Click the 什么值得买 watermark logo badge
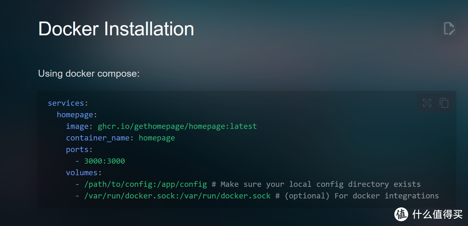This screenshot has height=226, width=468. 401,214
